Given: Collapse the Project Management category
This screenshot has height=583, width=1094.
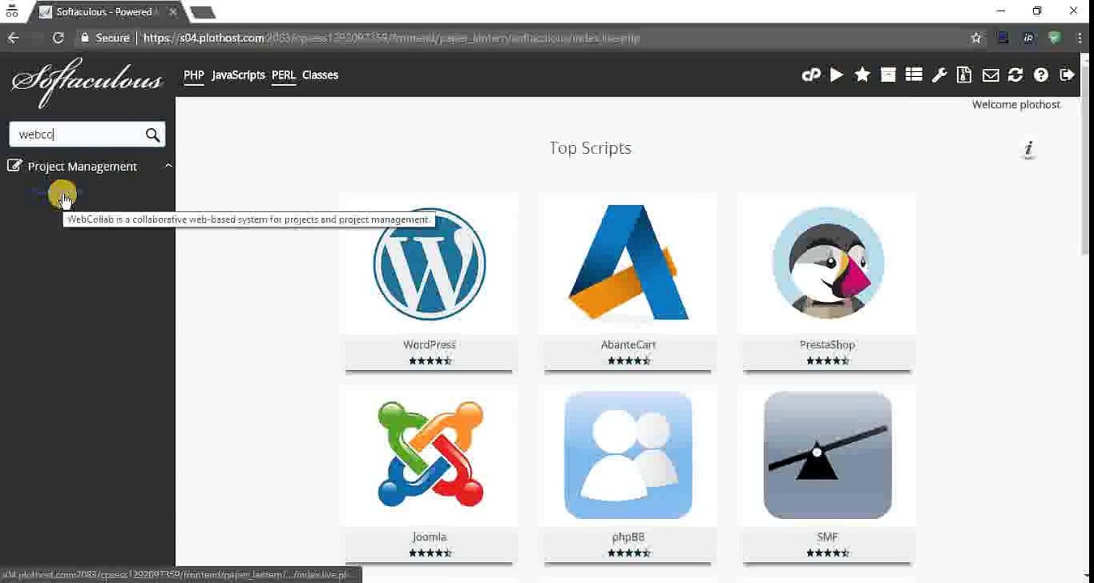Looking at the screenshot, I should coord(168,166).
